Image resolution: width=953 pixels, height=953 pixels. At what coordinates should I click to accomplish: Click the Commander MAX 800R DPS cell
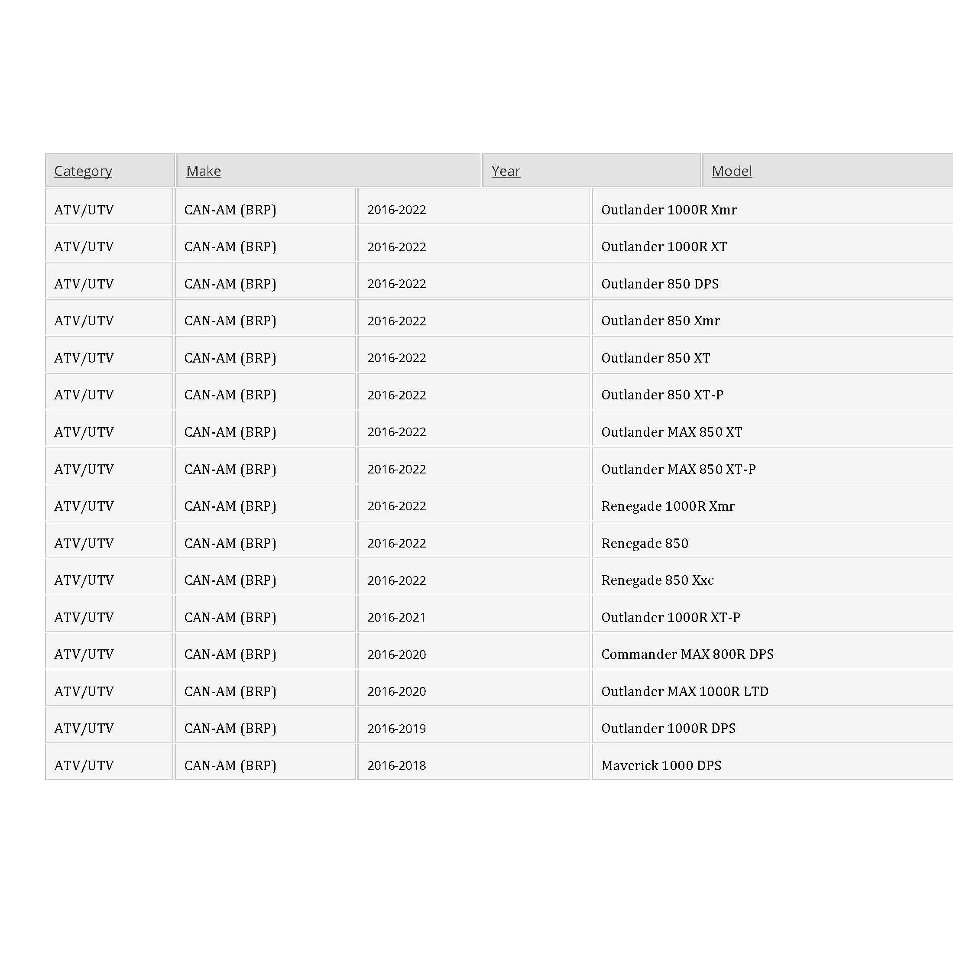772,651
